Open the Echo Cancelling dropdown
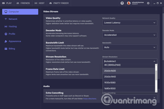Screen dimensions: 164x109 tap(130, 97)
